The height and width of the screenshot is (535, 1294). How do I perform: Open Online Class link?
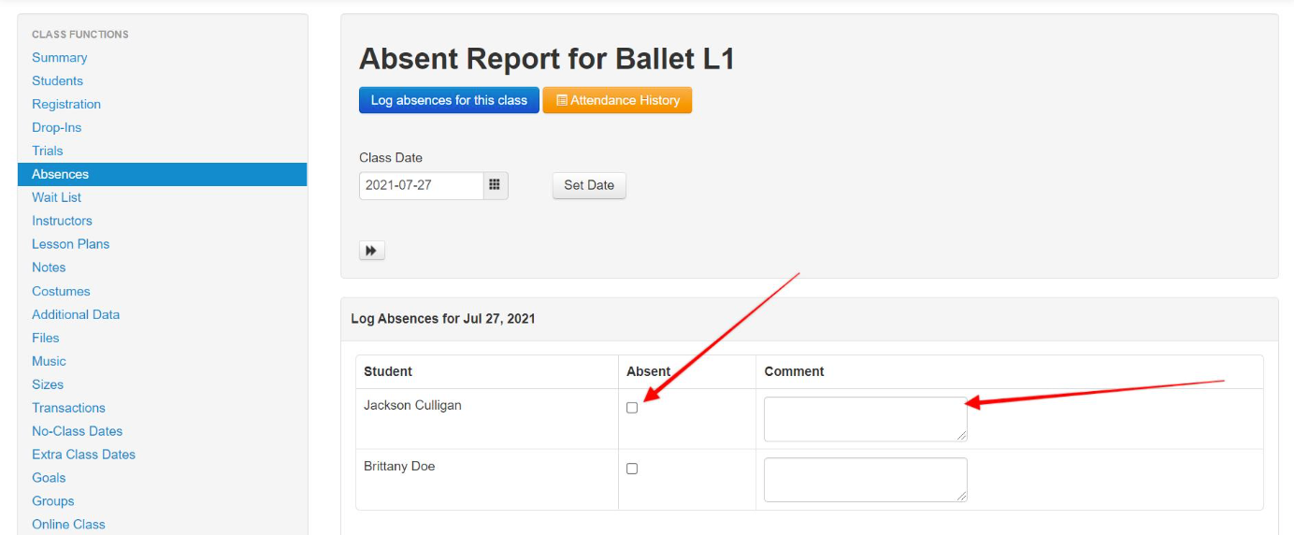68,525
